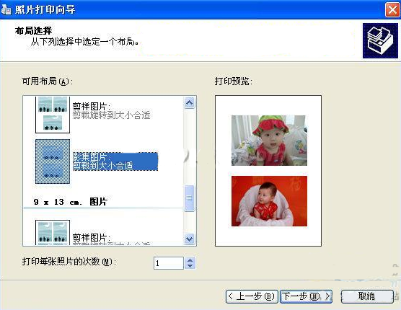
Task: Click the Next step (下一步) button
Action: click(x=306, y=296)
